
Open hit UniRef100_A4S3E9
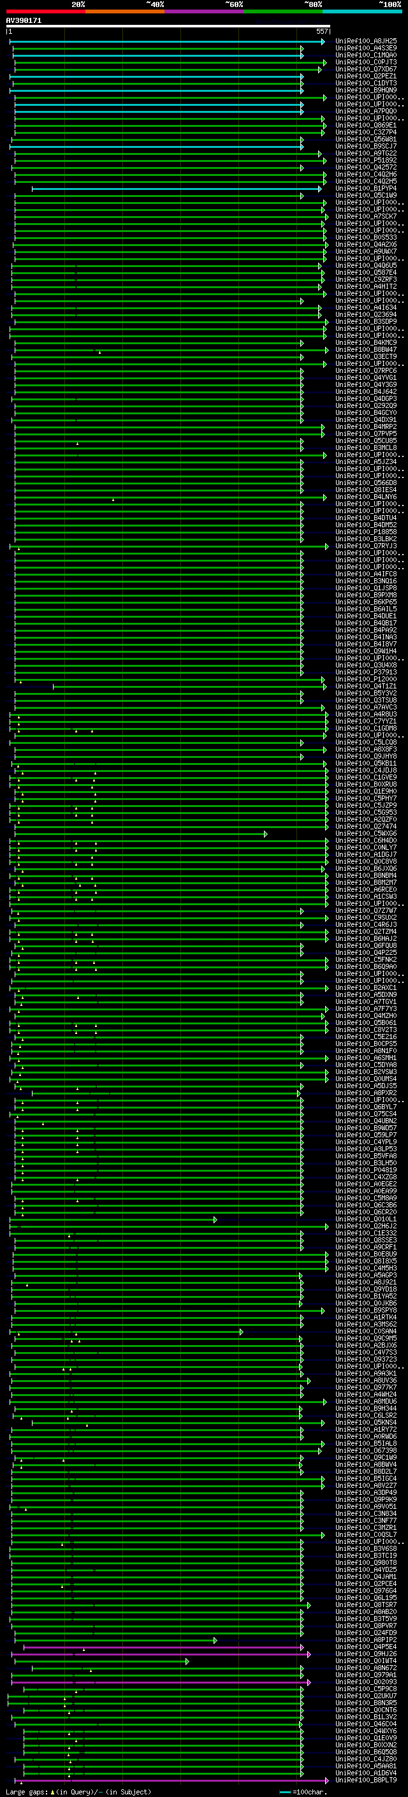pyautogui.click(x=366, y=49)
